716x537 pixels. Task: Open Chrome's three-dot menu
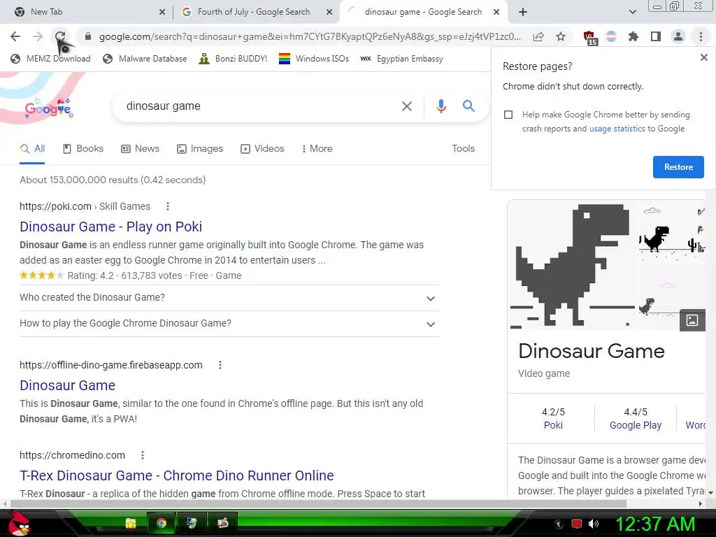[701, 36]
